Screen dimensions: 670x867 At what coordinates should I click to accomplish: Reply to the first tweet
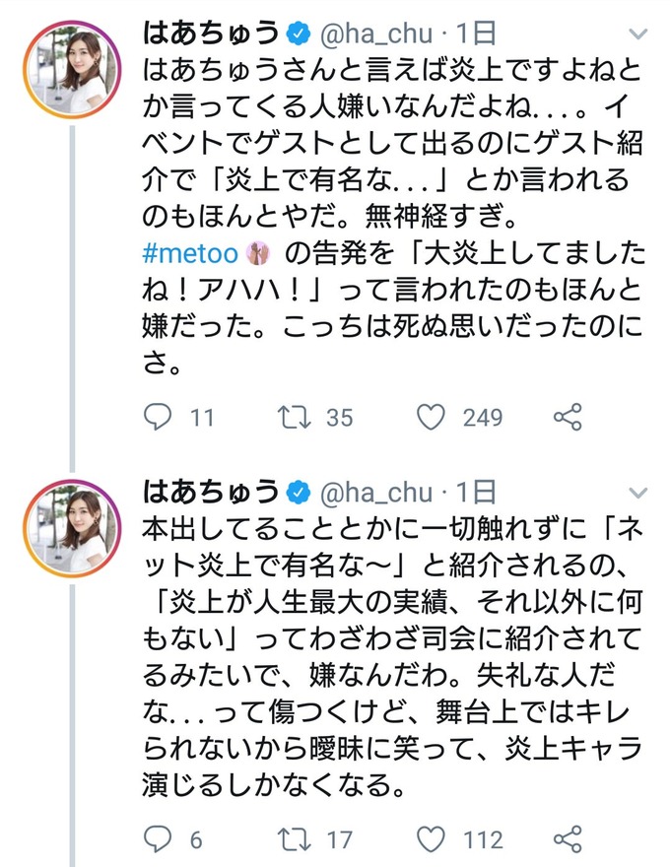click(x=158, y=418)
